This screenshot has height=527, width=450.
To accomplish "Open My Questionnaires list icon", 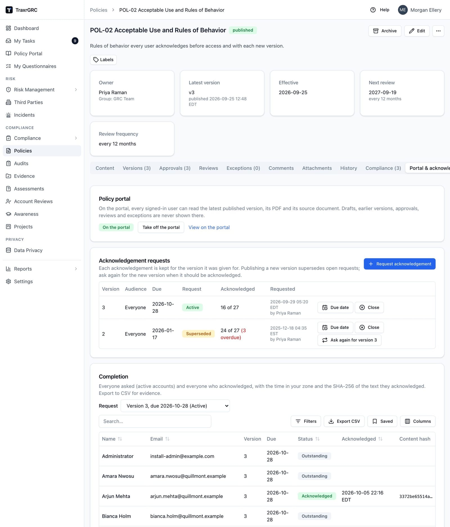I will coord(8,66).
